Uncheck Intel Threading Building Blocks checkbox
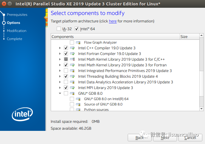Image resolution: width=205 pixels, height=144 pixels. [x=66, y=76]
